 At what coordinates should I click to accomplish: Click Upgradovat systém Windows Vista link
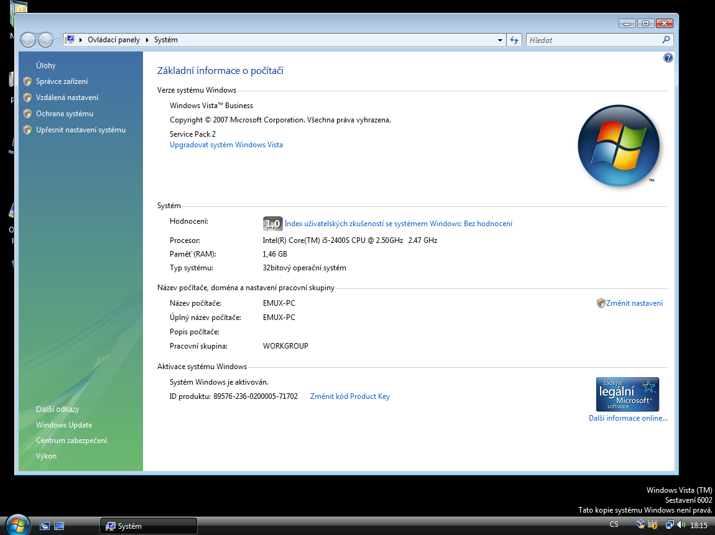tap(226, 144)
